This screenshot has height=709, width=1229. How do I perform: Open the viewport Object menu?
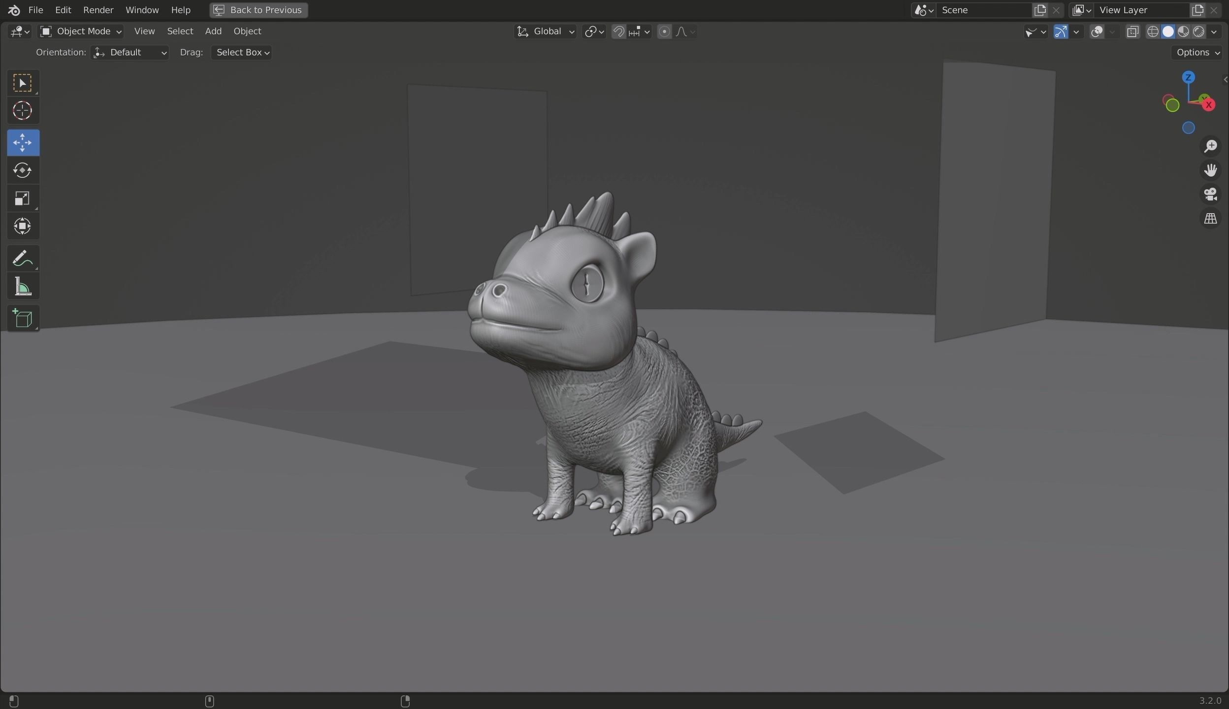[247, 32]
